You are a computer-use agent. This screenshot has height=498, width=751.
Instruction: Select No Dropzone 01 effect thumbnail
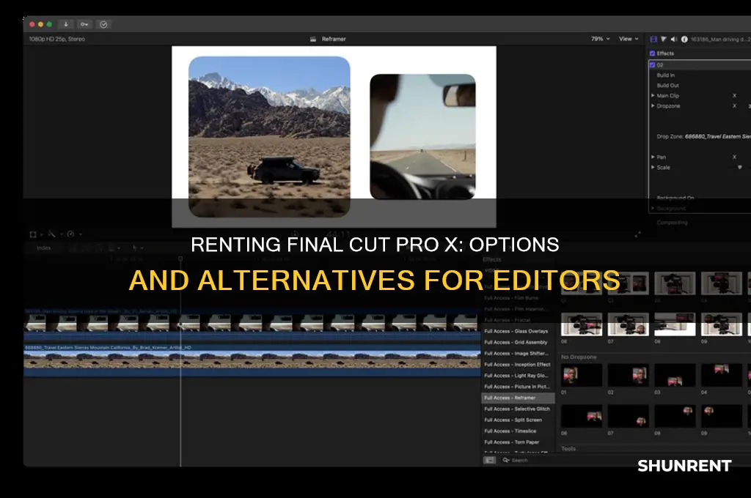pyautogui.click(x=582, y=375)
